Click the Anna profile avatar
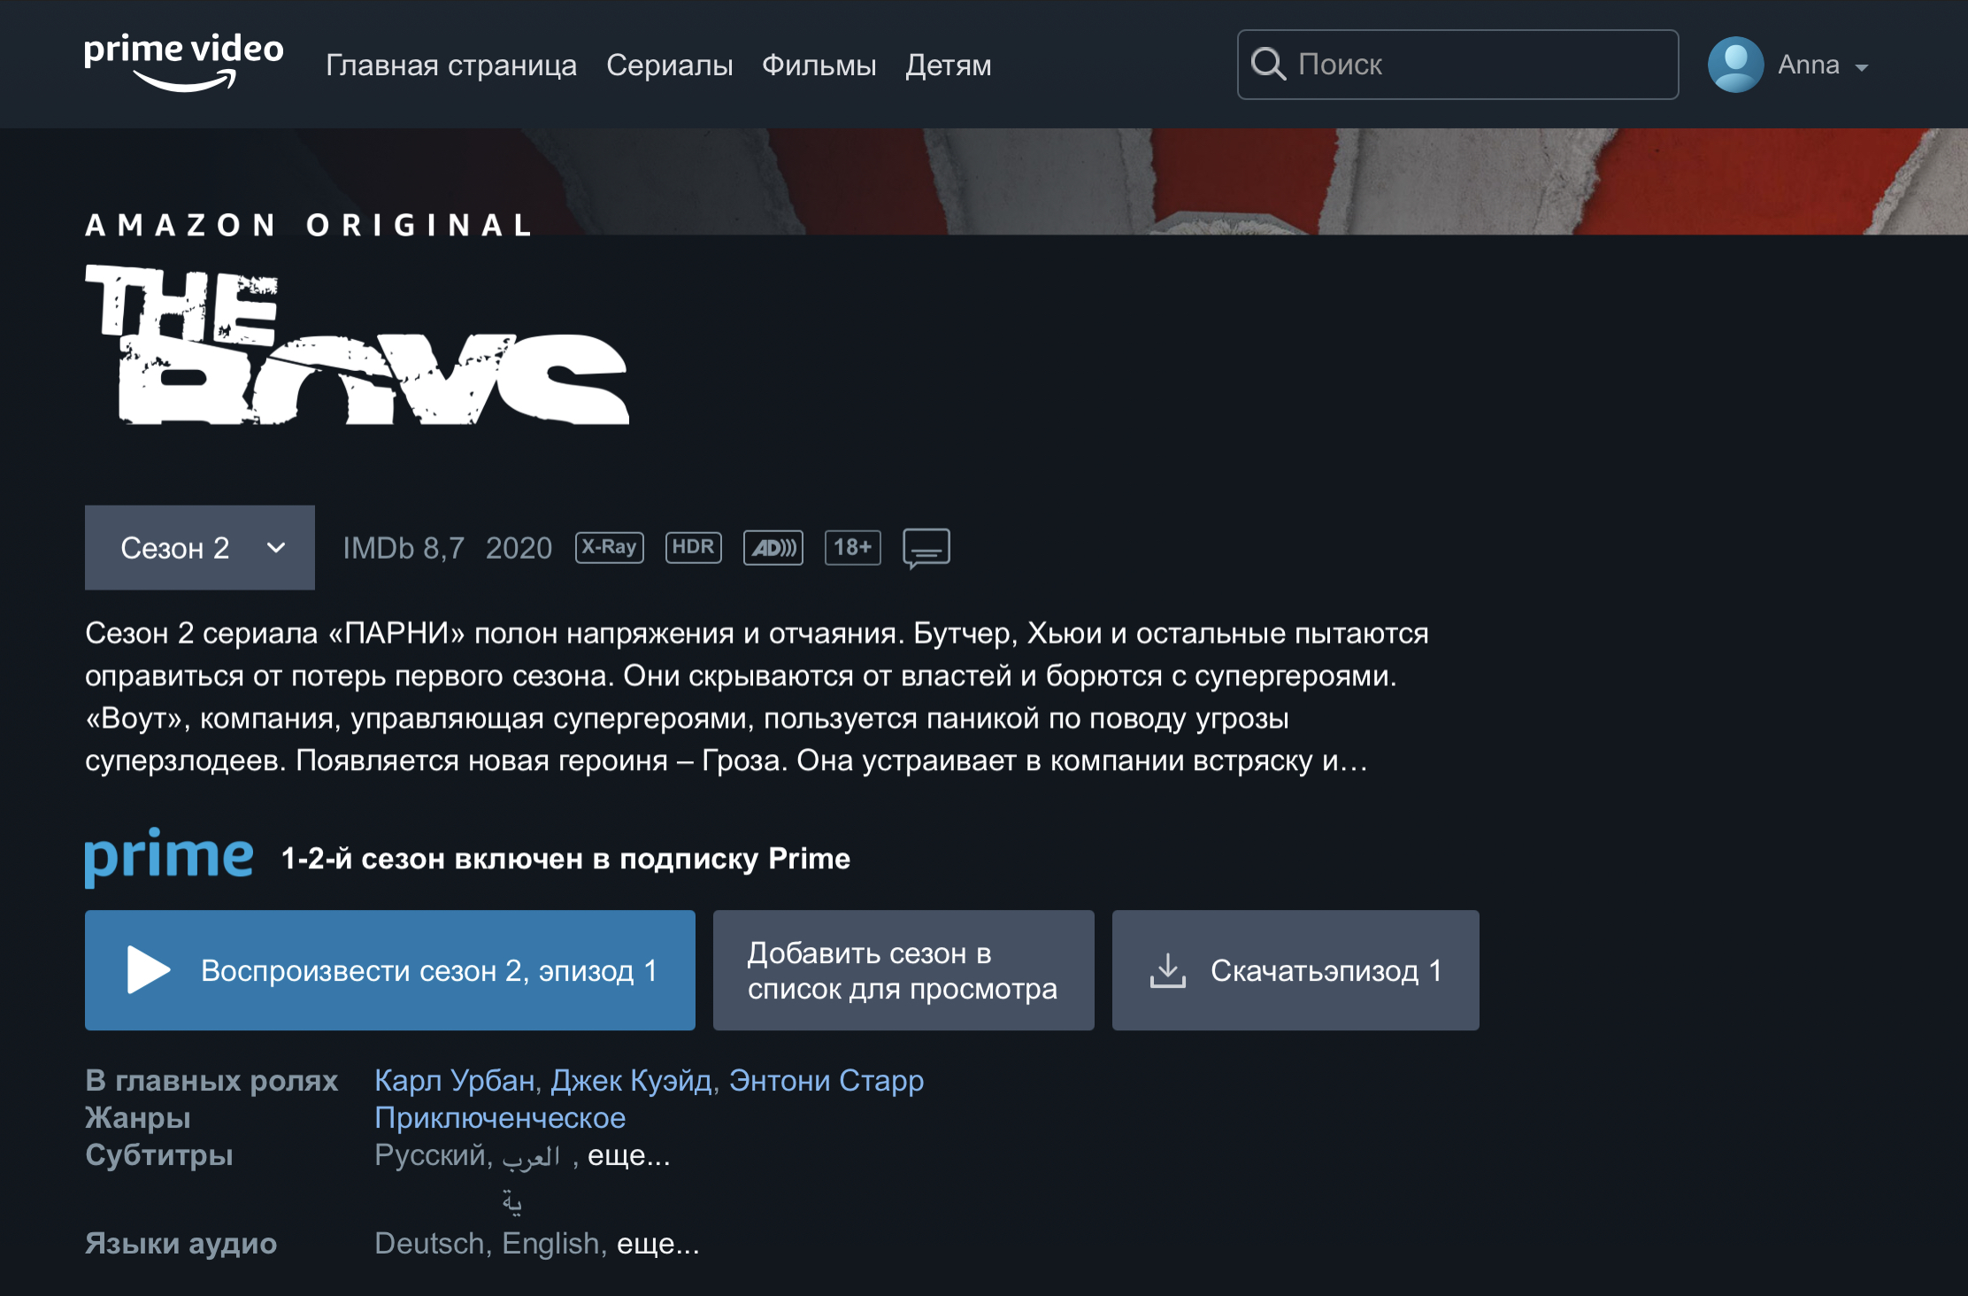Image resolution: width=1968 pixels, height=1296 pixels. (1734, 65)
